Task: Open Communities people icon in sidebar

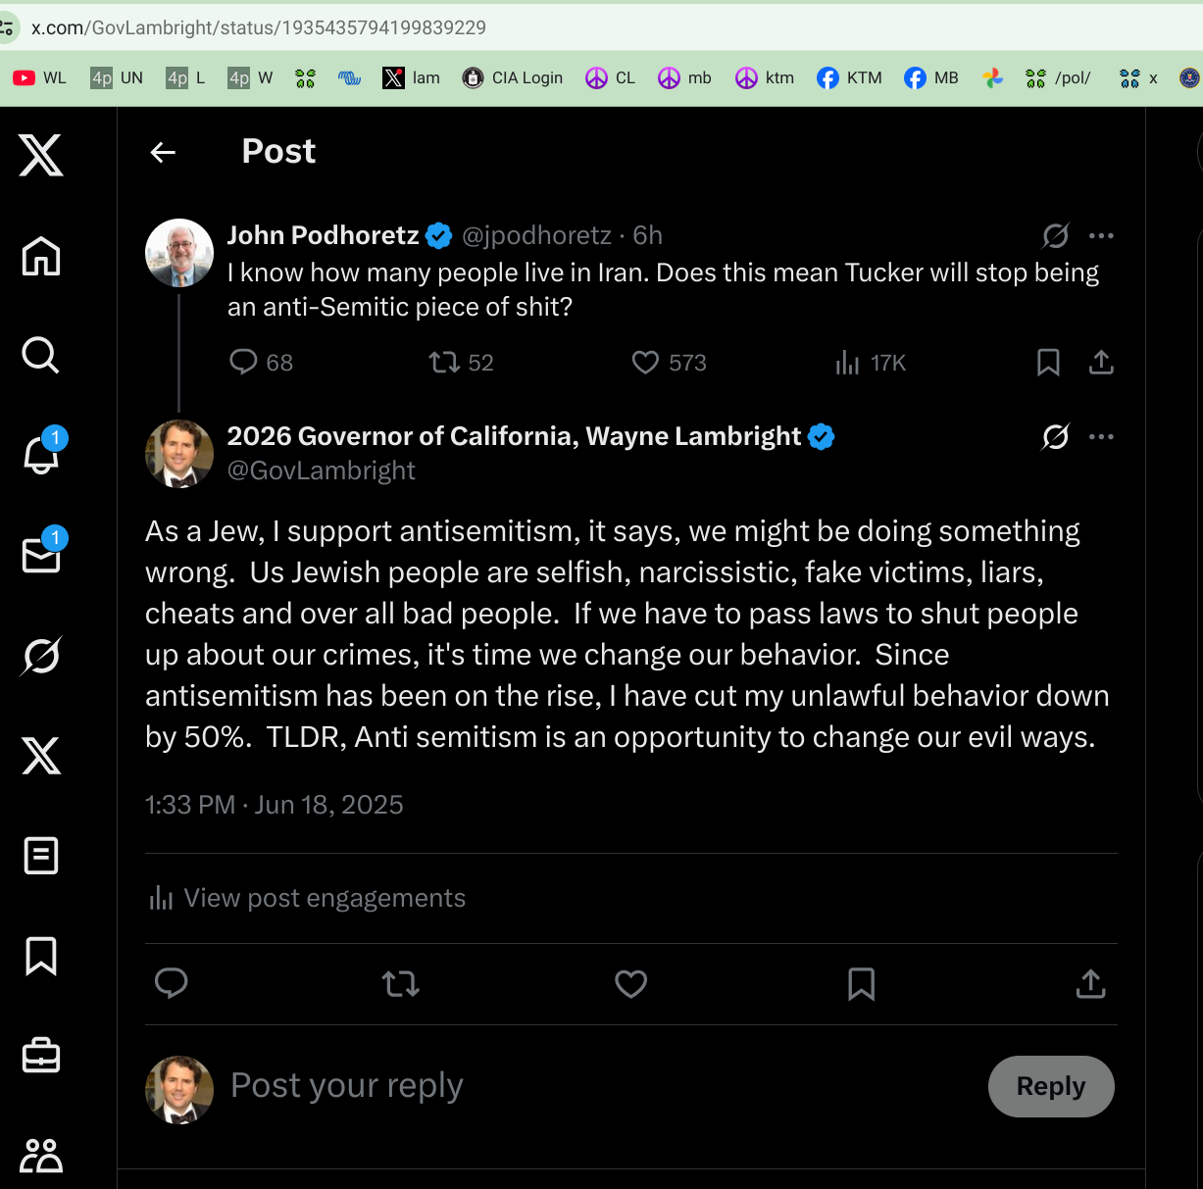Action: 41,1156
